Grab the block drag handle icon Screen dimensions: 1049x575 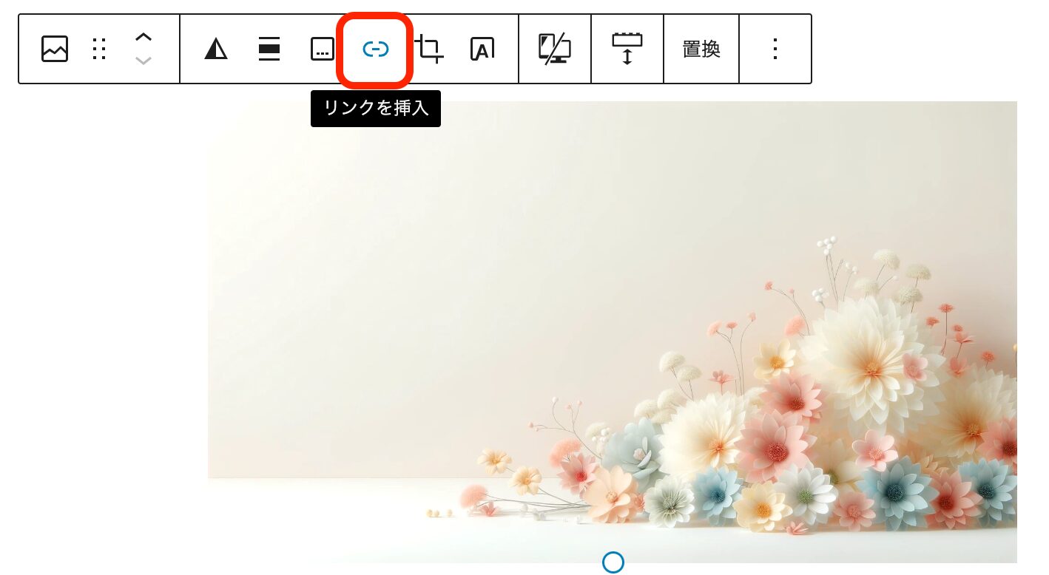point(99,49)
